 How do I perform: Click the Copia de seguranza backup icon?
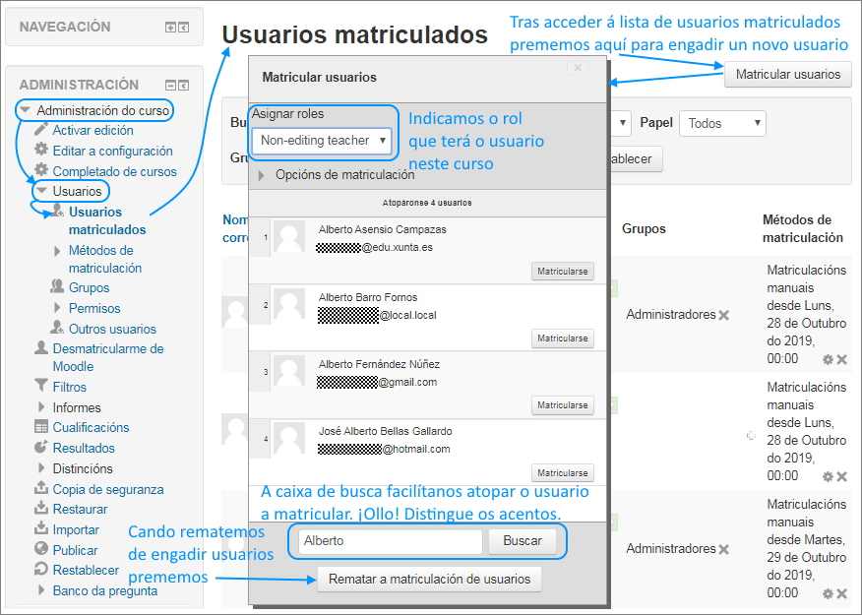pos(40,489)
